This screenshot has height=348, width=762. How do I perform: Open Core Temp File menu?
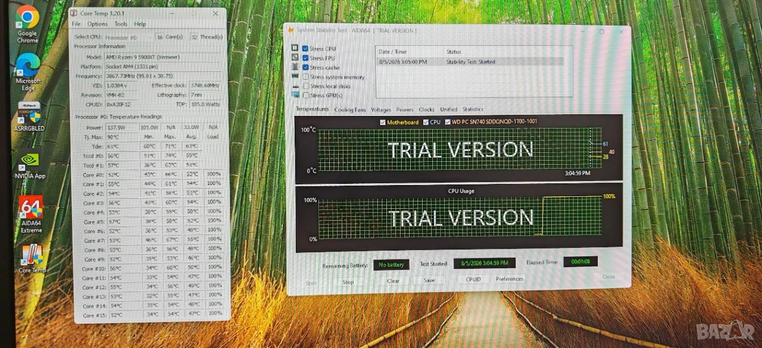click(76, 24)
